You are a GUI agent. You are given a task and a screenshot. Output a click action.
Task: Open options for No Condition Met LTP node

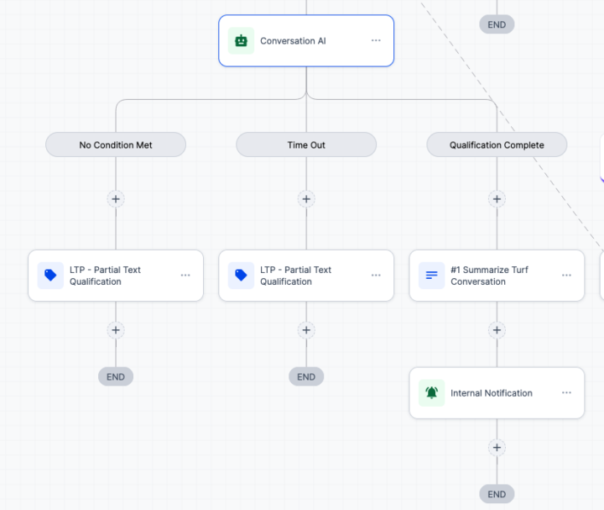pyautogui.click(x=185, y=276)
